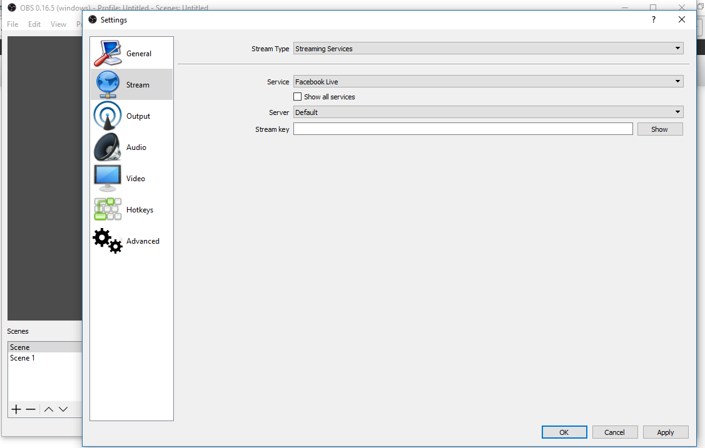Open Advanced settings gears icon
This screenshot has height=448, width=705.
tap(108, 241)
